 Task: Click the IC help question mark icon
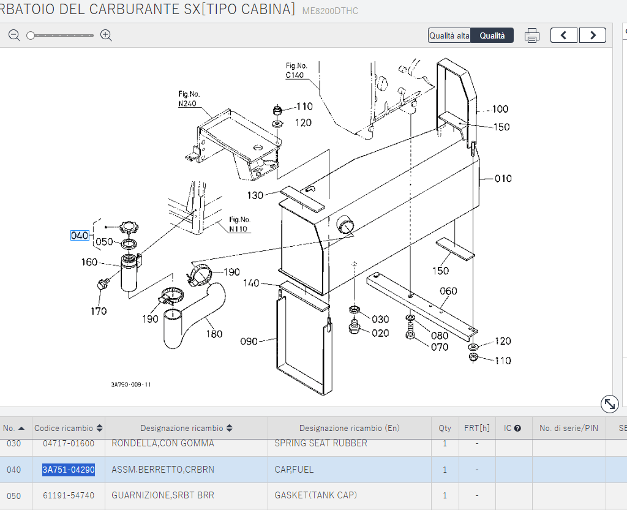(517, 429)
